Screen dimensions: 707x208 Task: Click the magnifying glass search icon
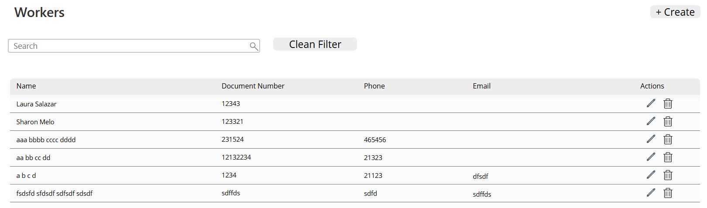(x=254, y=46)
